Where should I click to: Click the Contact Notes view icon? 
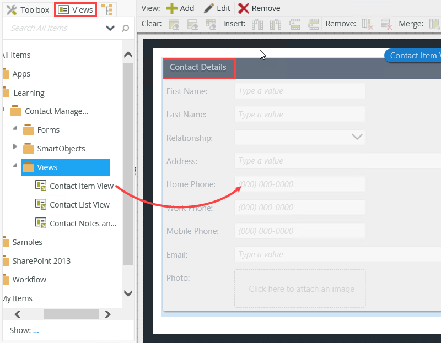(41, 223)
